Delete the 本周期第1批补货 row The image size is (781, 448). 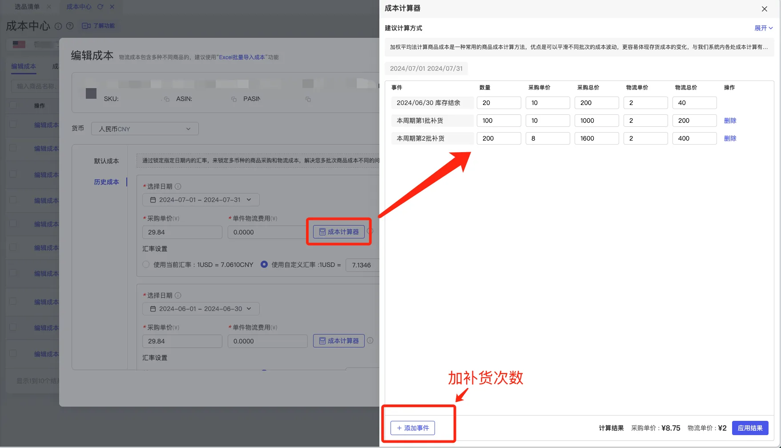730,121
